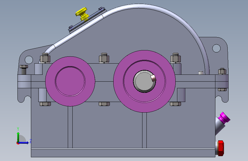Click the green Y axis of triad
This screenshot has width=248, height=161.
(18, 137)
